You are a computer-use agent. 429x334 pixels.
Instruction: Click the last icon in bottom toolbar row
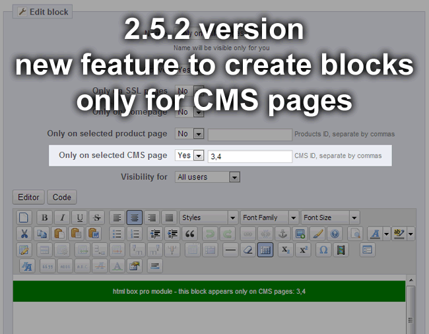(x=155, y=266)
